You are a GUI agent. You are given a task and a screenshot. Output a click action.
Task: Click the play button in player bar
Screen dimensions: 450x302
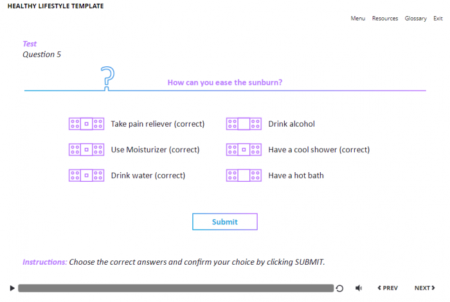click(12, 289)
